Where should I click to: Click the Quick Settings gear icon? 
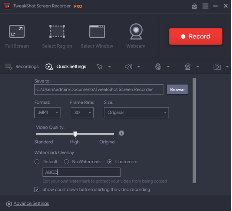(x=49, y=67)
